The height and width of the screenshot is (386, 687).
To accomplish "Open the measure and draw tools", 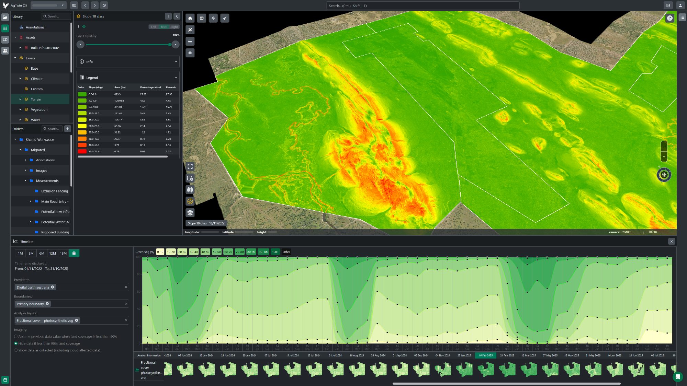I will pos(190,30).
